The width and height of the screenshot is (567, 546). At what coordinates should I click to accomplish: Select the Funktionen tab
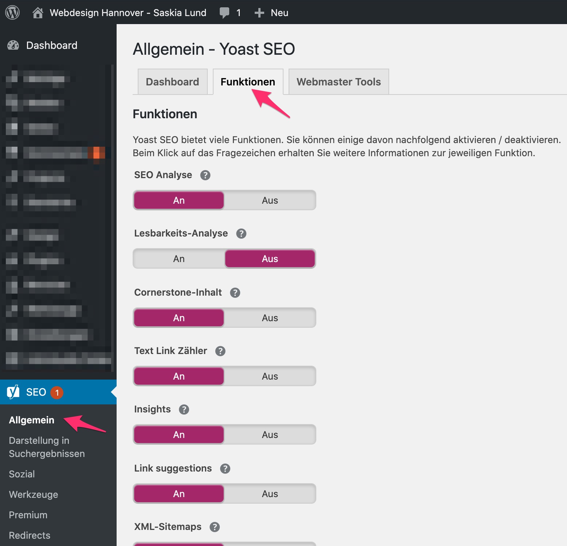pos(248,82)
